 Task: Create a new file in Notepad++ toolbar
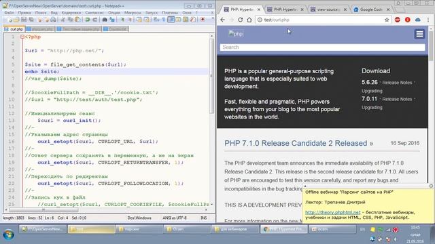9,20
